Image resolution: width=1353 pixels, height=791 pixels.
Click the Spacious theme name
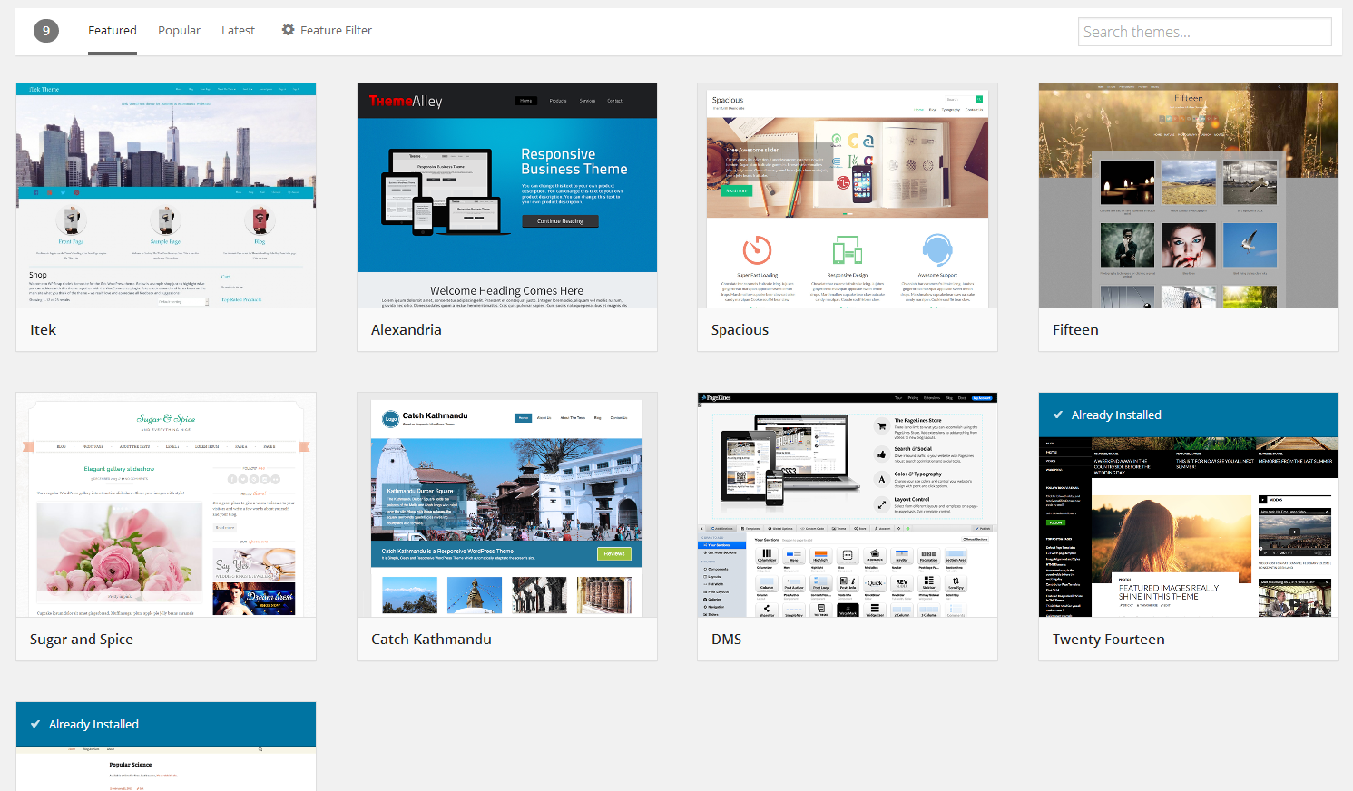[x=740, y=330]
